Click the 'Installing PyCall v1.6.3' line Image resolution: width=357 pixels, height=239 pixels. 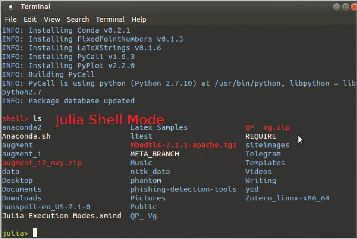(x=81, y=57)
